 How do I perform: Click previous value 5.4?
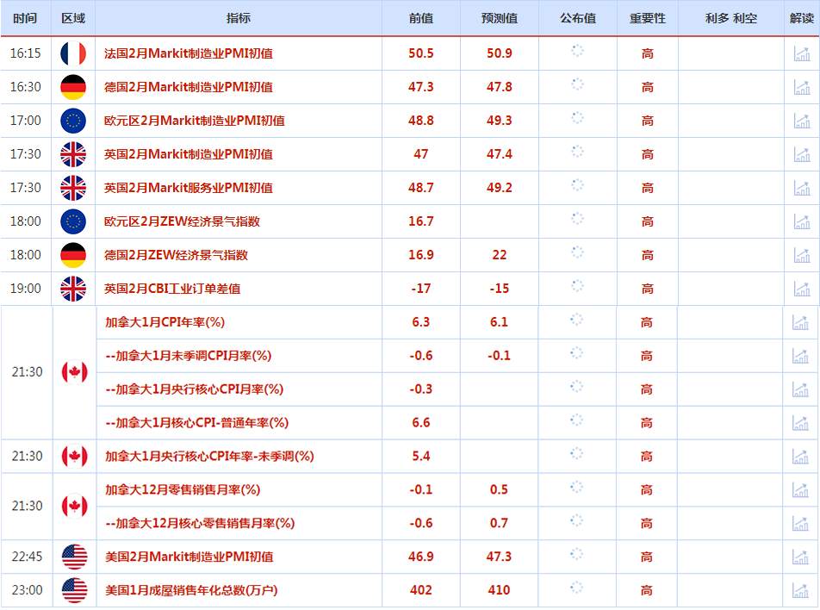point(421,456)
